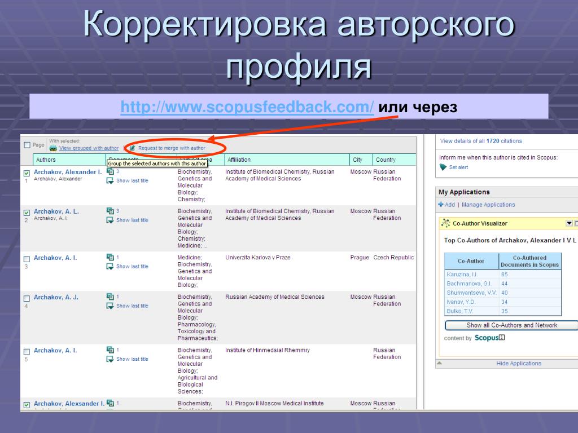
Task: Click the Univerzita Karlova v Praze affiliation
Action: tap(257, 257)
